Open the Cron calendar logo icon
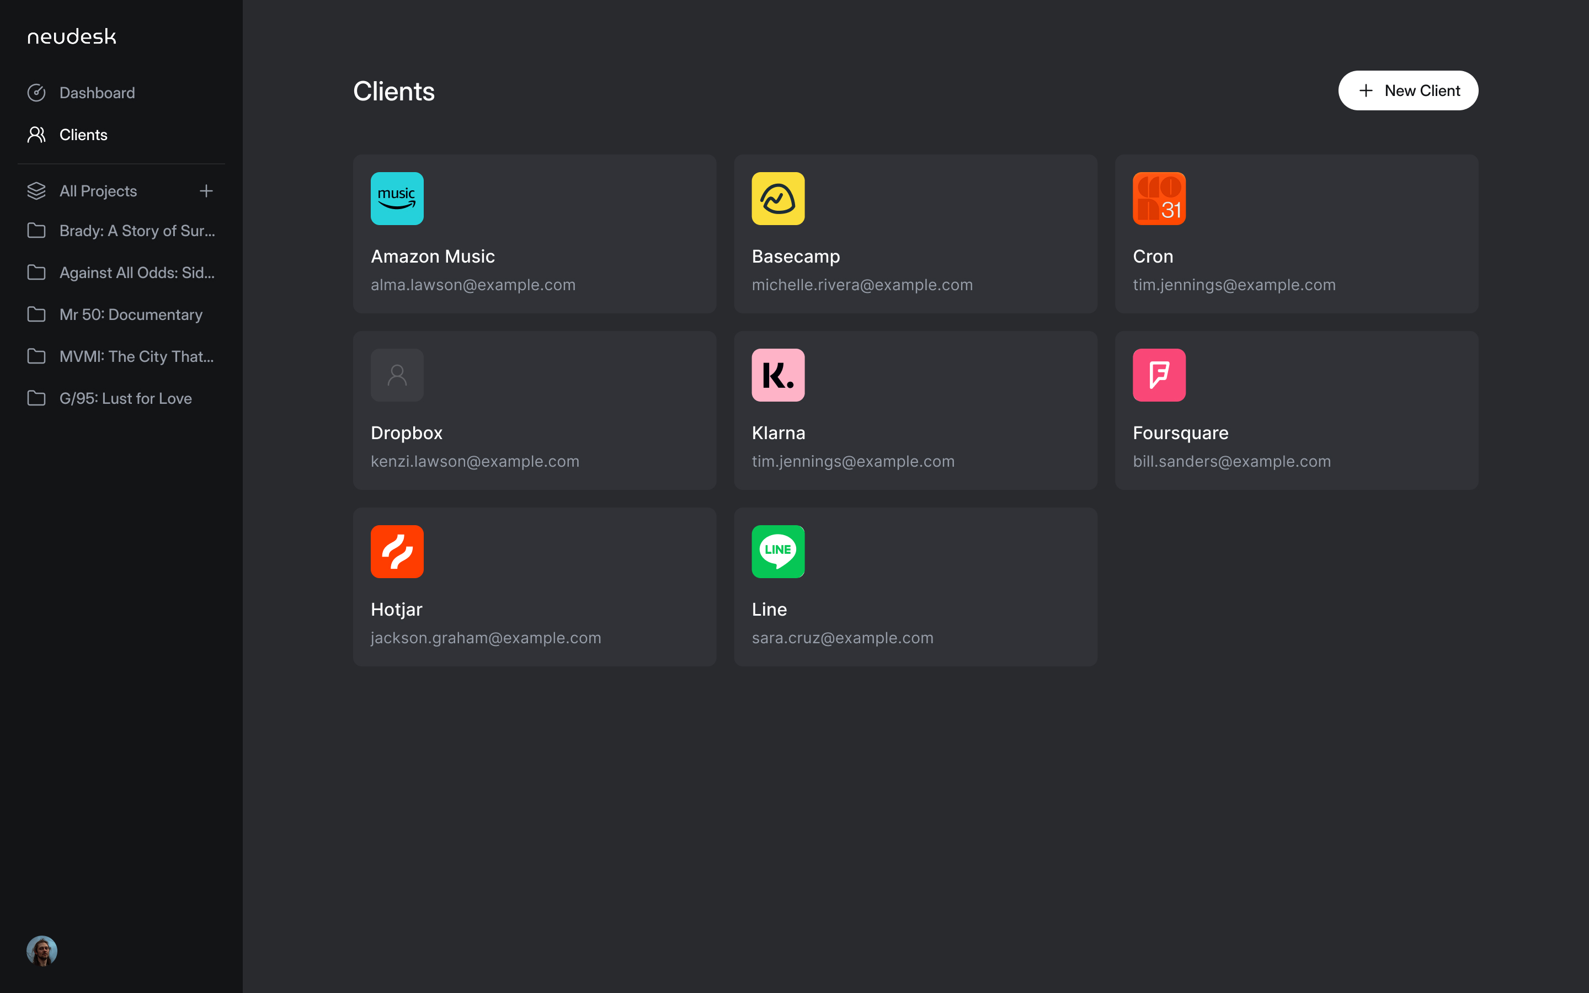 coord(1159,199)
